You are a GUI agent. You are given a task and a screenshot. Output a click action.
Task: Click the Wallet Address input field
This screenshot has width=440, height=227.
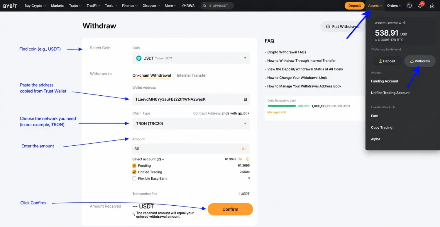click(x=191, y=99)
